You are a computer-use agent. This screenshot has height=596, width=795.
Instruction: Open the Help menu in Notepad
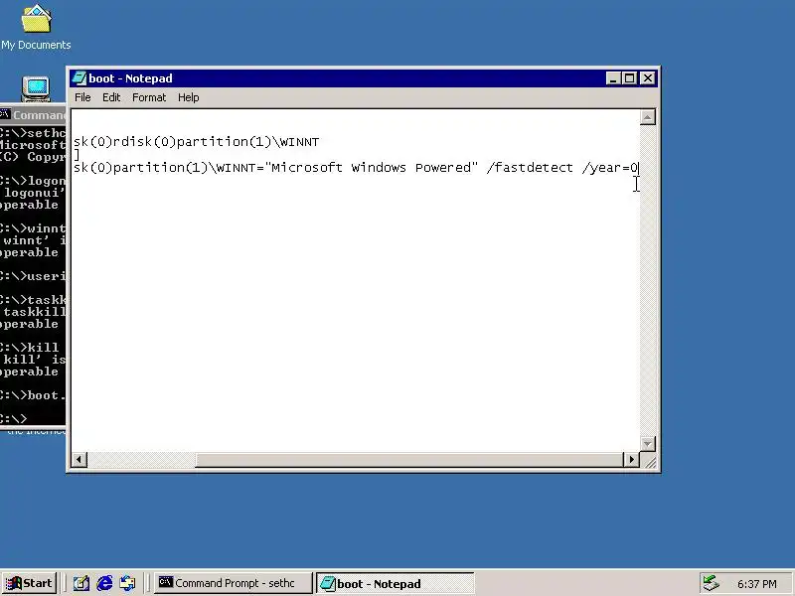click(188, 97)
